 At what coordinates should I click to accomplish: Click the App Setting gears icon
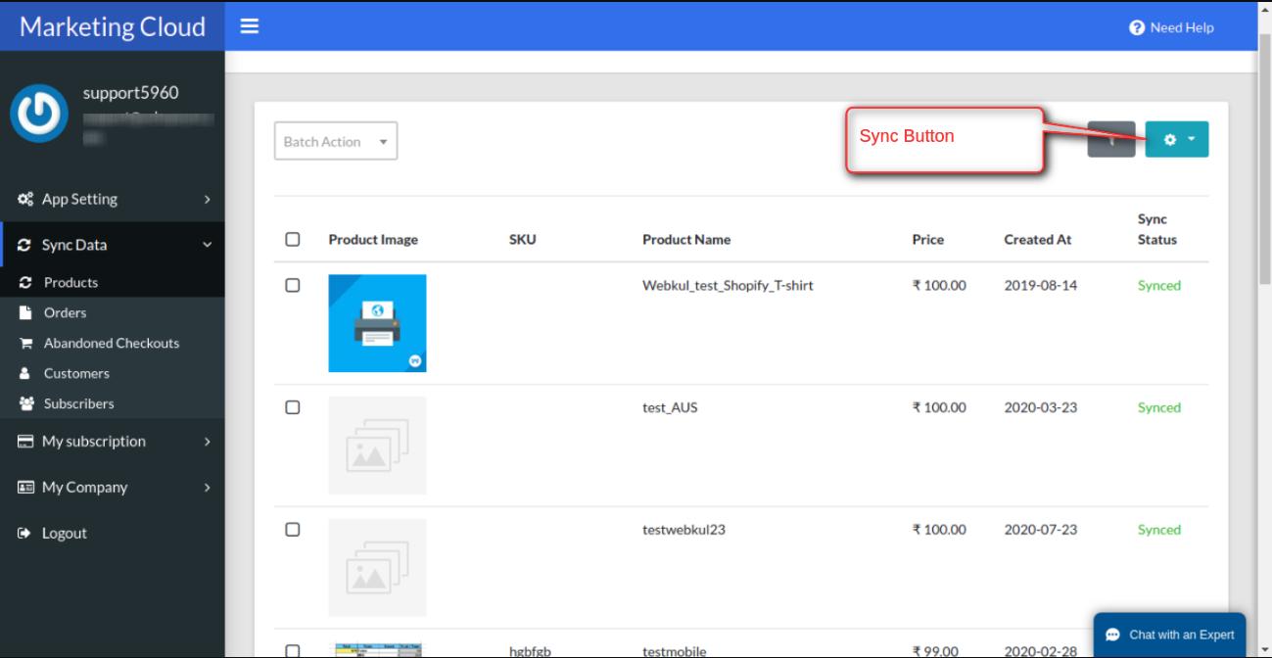26,200
